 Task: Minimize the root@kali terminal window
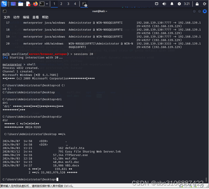click(194, 11)
